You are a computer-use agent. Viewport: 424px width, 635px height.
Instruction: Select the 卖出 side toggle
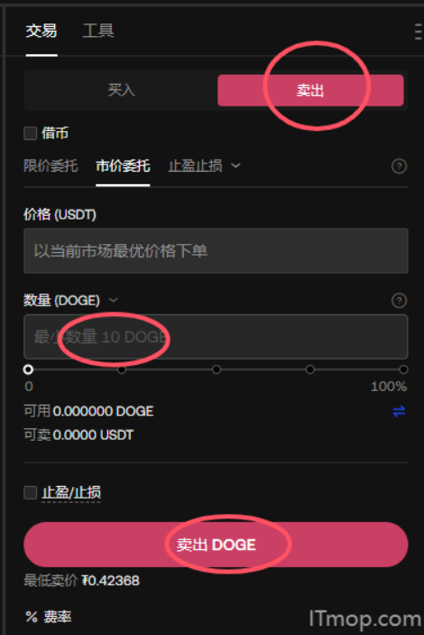[310, 90]
